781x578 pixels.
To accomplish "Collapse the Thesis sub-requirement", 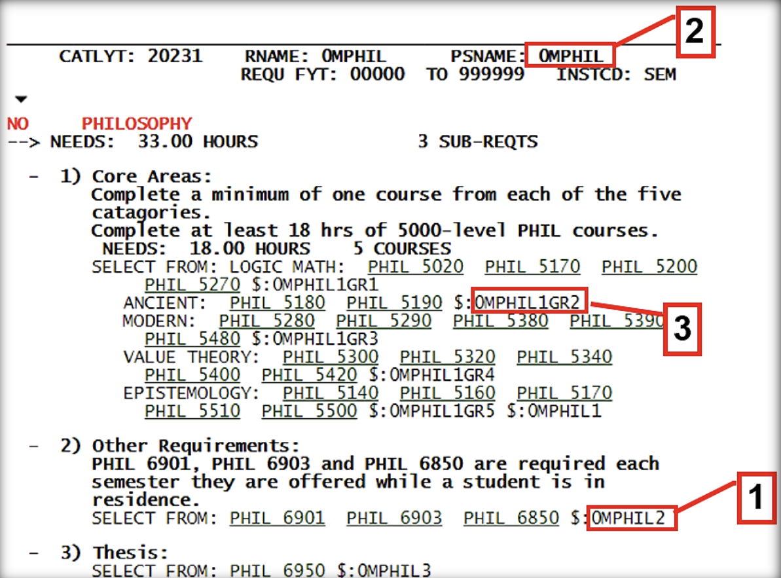I will tap(33, 552).
